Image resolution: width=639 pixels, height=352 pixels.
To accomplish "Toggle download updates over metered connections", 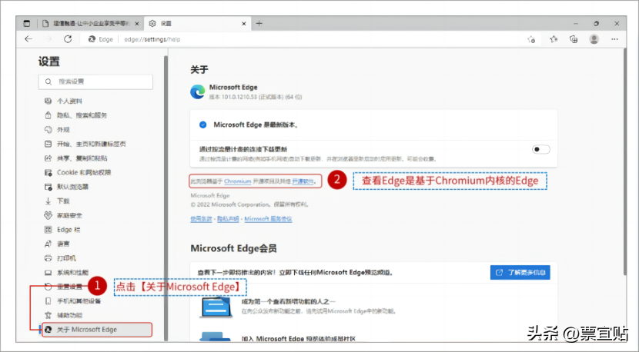I will (x=540, y=149).
